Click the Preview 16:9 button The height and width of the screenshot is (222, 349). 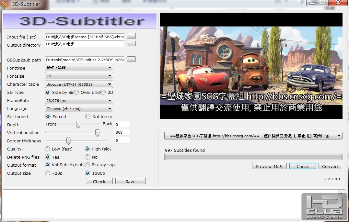click(269, 166)
